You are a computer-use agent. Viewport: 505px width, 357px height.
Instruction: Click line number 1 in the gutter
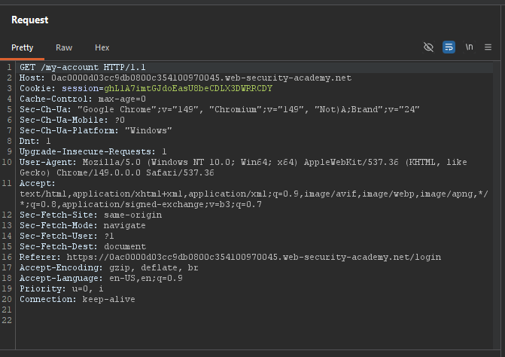click(9, 67)
